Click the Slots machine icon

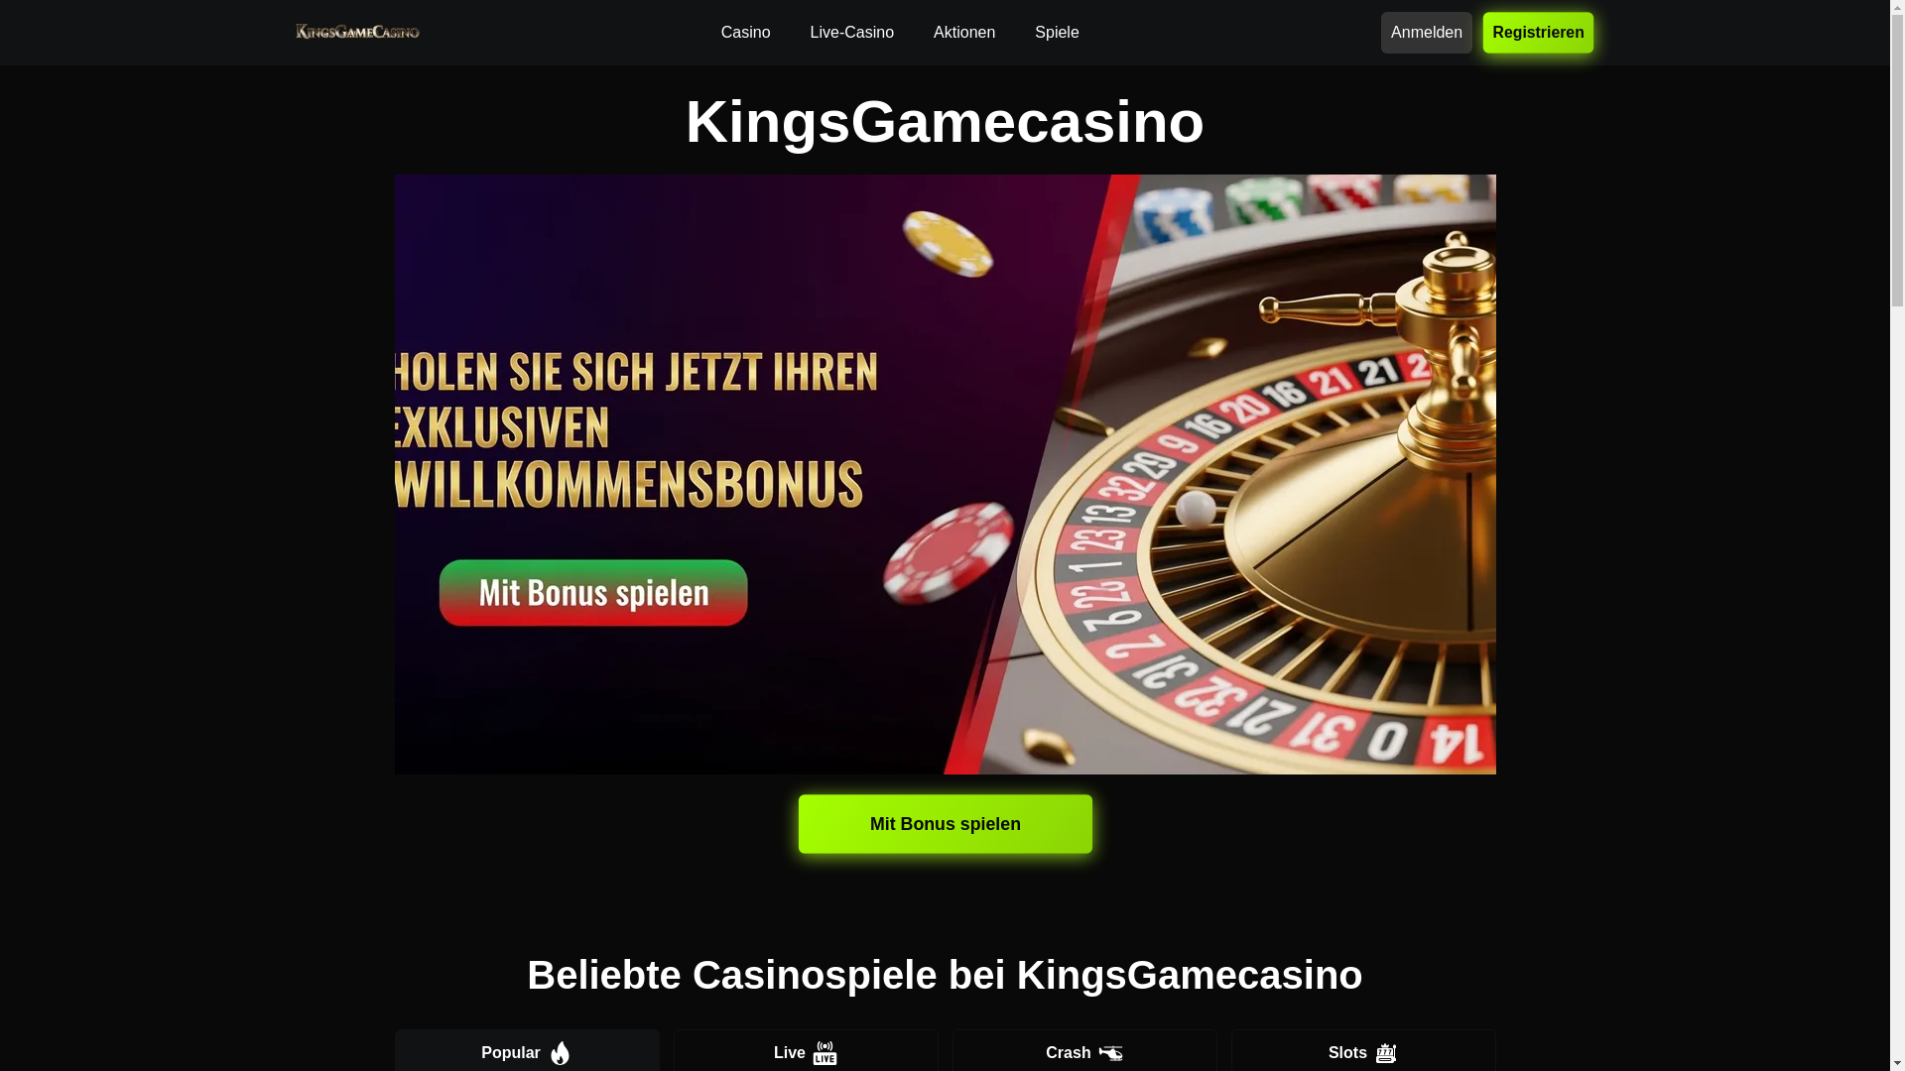1385,1053
